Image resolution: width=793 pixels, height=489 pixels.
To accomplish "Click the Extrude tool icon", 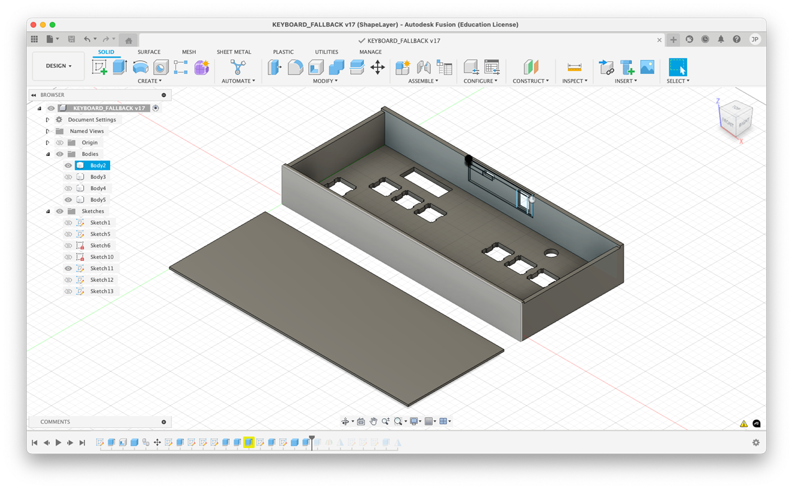I will coord(120,67).
